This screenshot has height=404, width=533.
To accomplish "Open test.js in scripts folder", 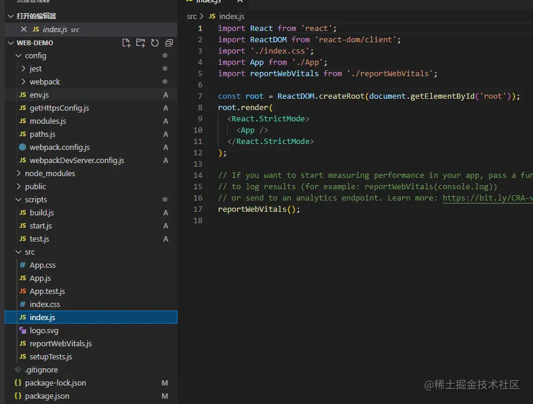I will pos(91,239).
